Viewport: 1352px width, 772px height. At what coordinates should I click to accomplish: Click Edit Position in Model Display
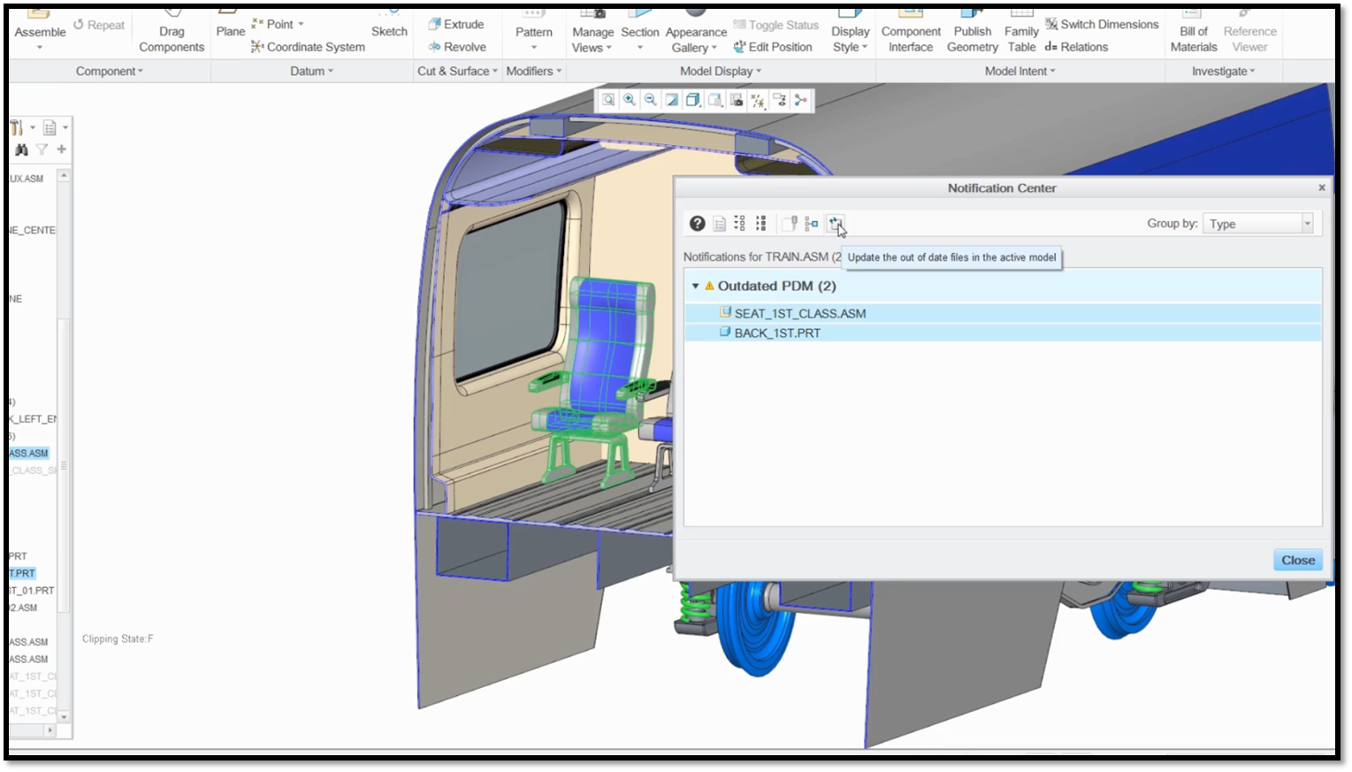pos(773,47)
